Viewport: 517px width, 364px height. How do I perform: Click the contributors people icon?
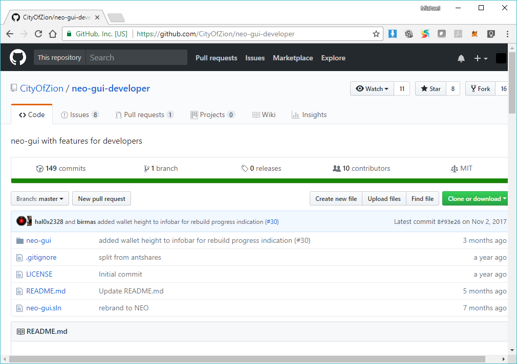(337, 168)
